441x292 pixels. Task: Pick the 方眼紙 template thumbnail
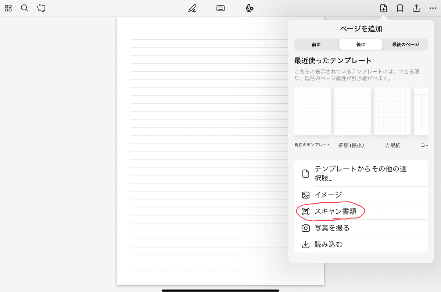tap(392, 111)
